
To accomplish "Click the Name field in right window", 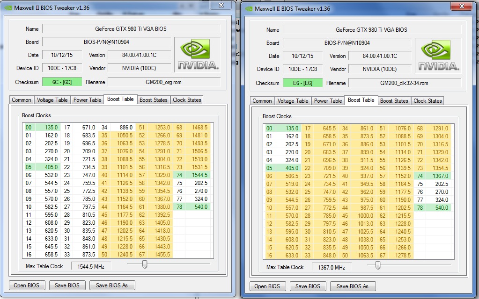I will point(372,29).
